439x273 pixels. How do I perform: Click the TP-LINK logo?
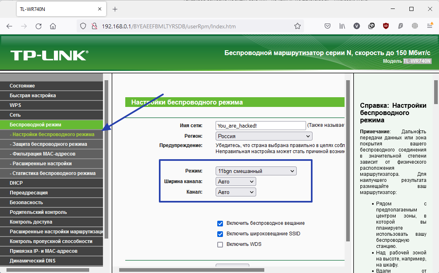click(49, 55)
